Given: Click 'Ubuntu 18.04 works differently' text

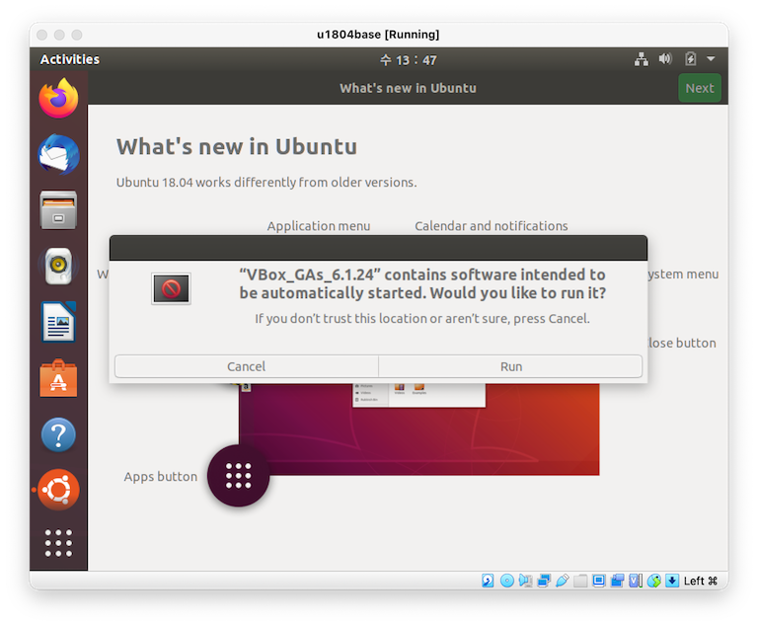Looking at the screenshot, I should point(266,183).
